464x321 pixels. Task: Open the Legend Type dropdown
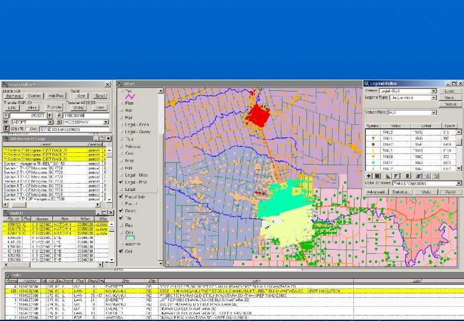coord(434,97)
